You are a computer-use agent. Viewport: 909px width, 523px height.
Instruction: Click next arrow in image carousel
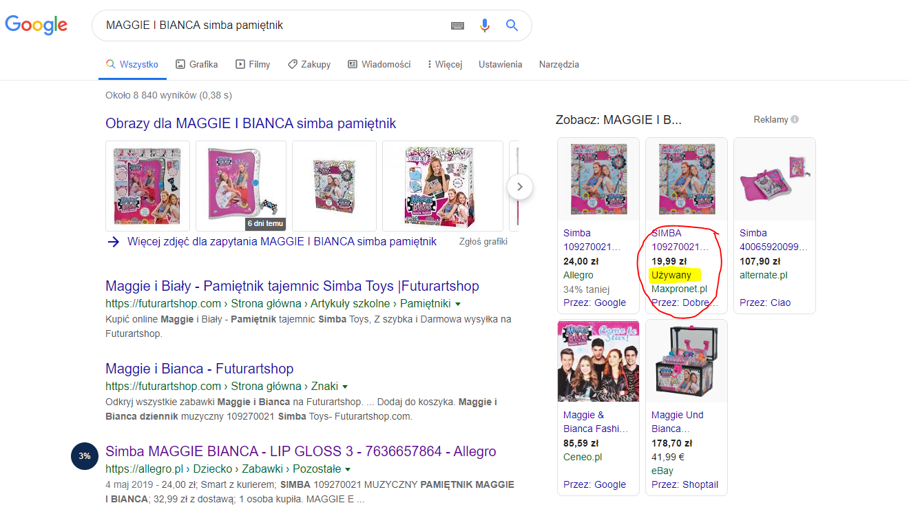(520, 186)
